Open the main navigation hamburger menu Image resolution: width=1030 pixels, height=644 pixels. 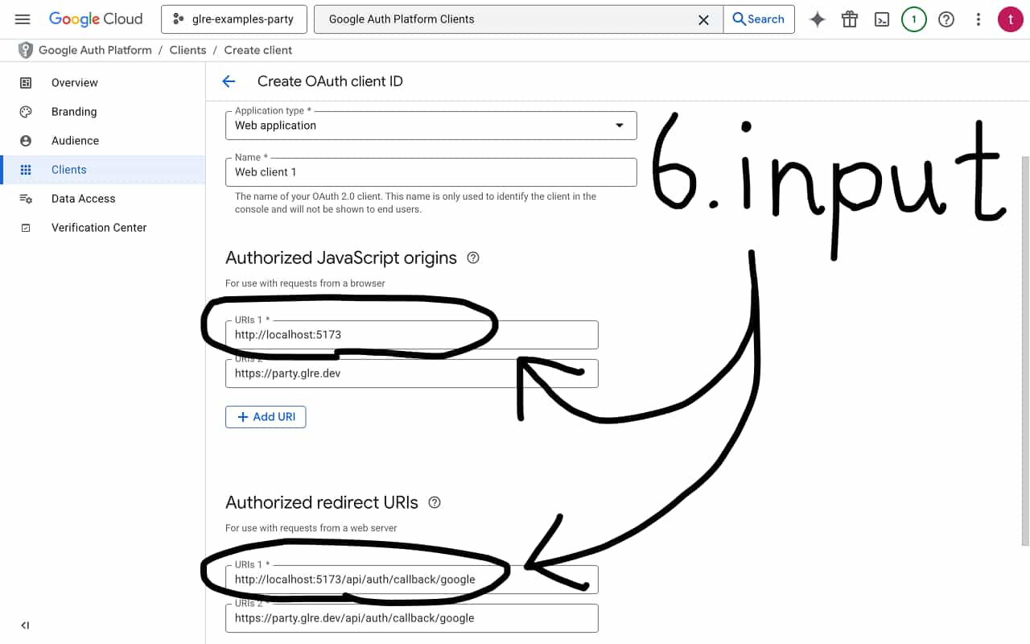click(23, 19)
